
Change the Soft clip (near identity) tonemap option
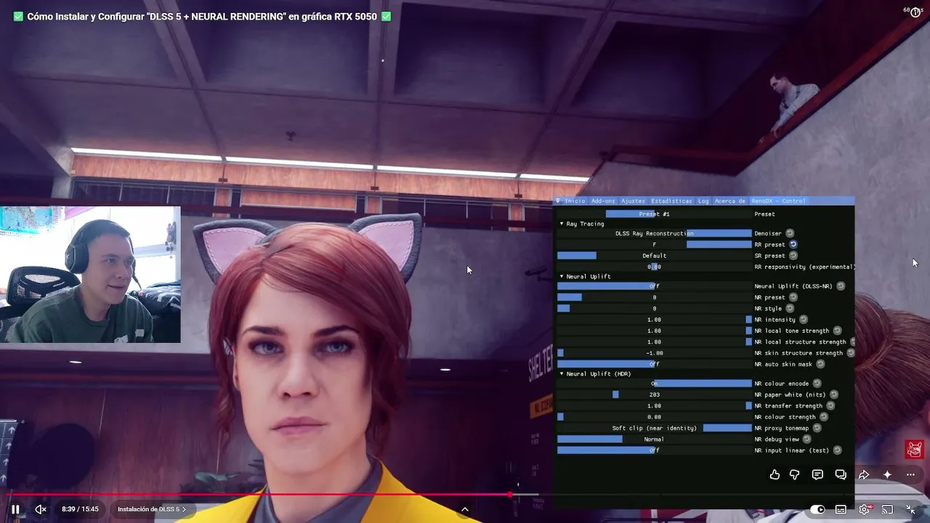655,428
